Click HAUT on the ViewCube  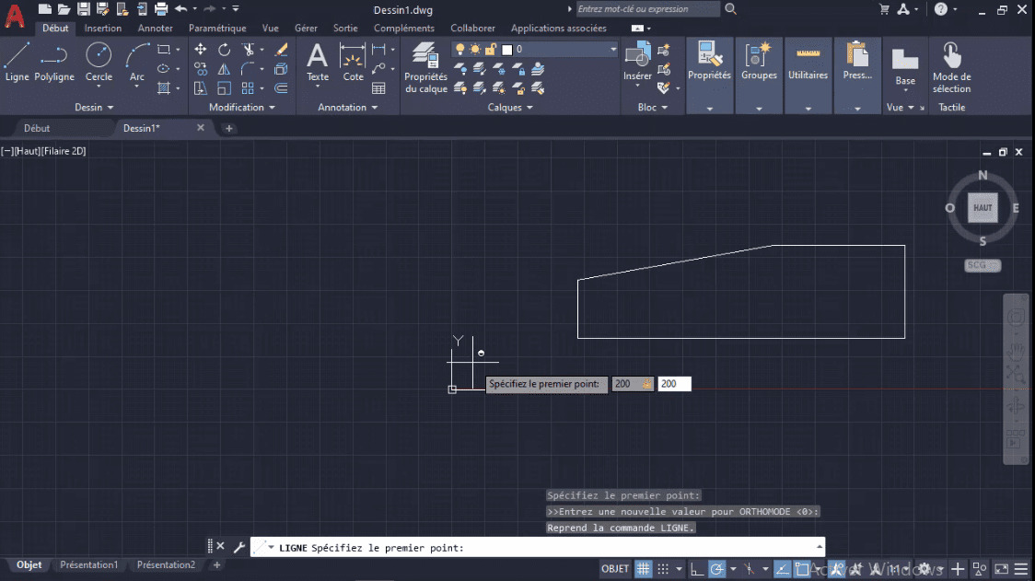click(982, 208)
